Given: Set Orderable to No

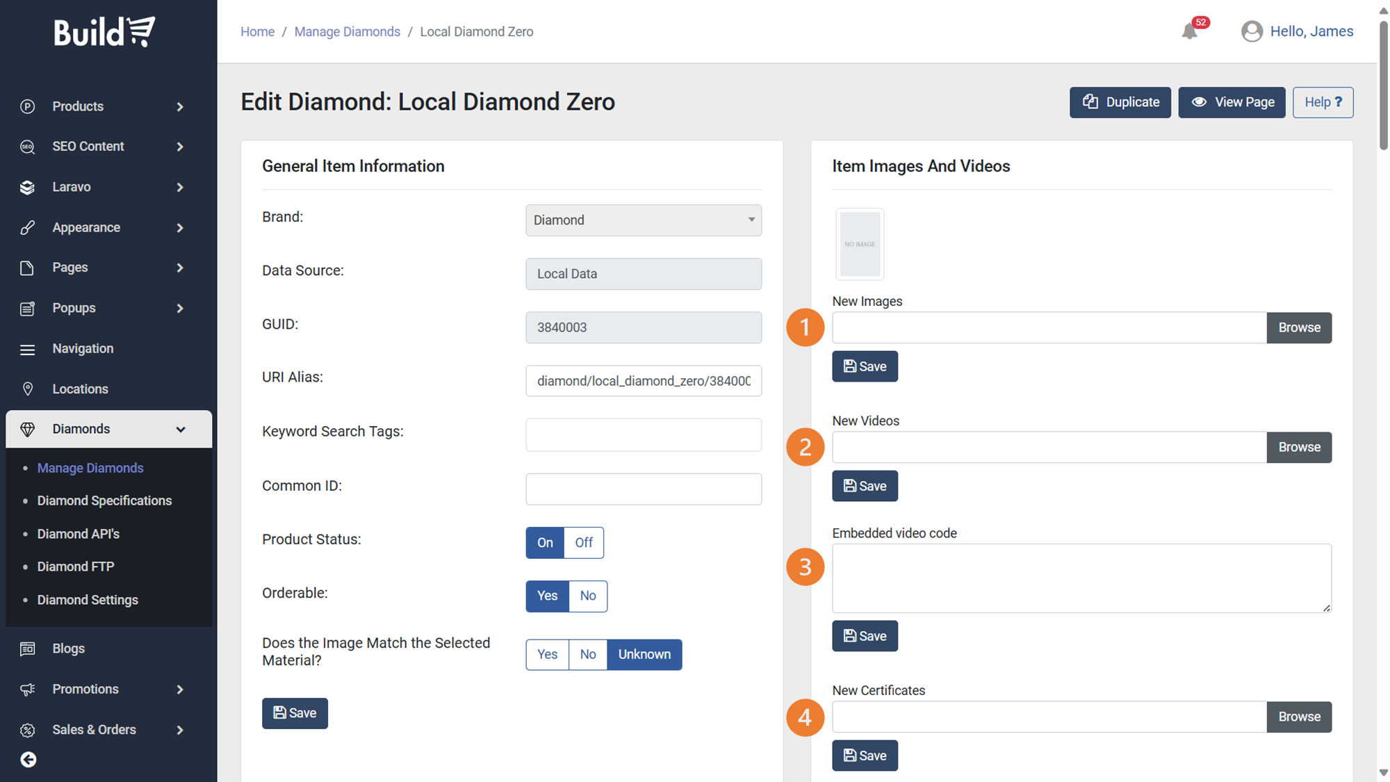Looking at the screenshot, I should [587, 596].
